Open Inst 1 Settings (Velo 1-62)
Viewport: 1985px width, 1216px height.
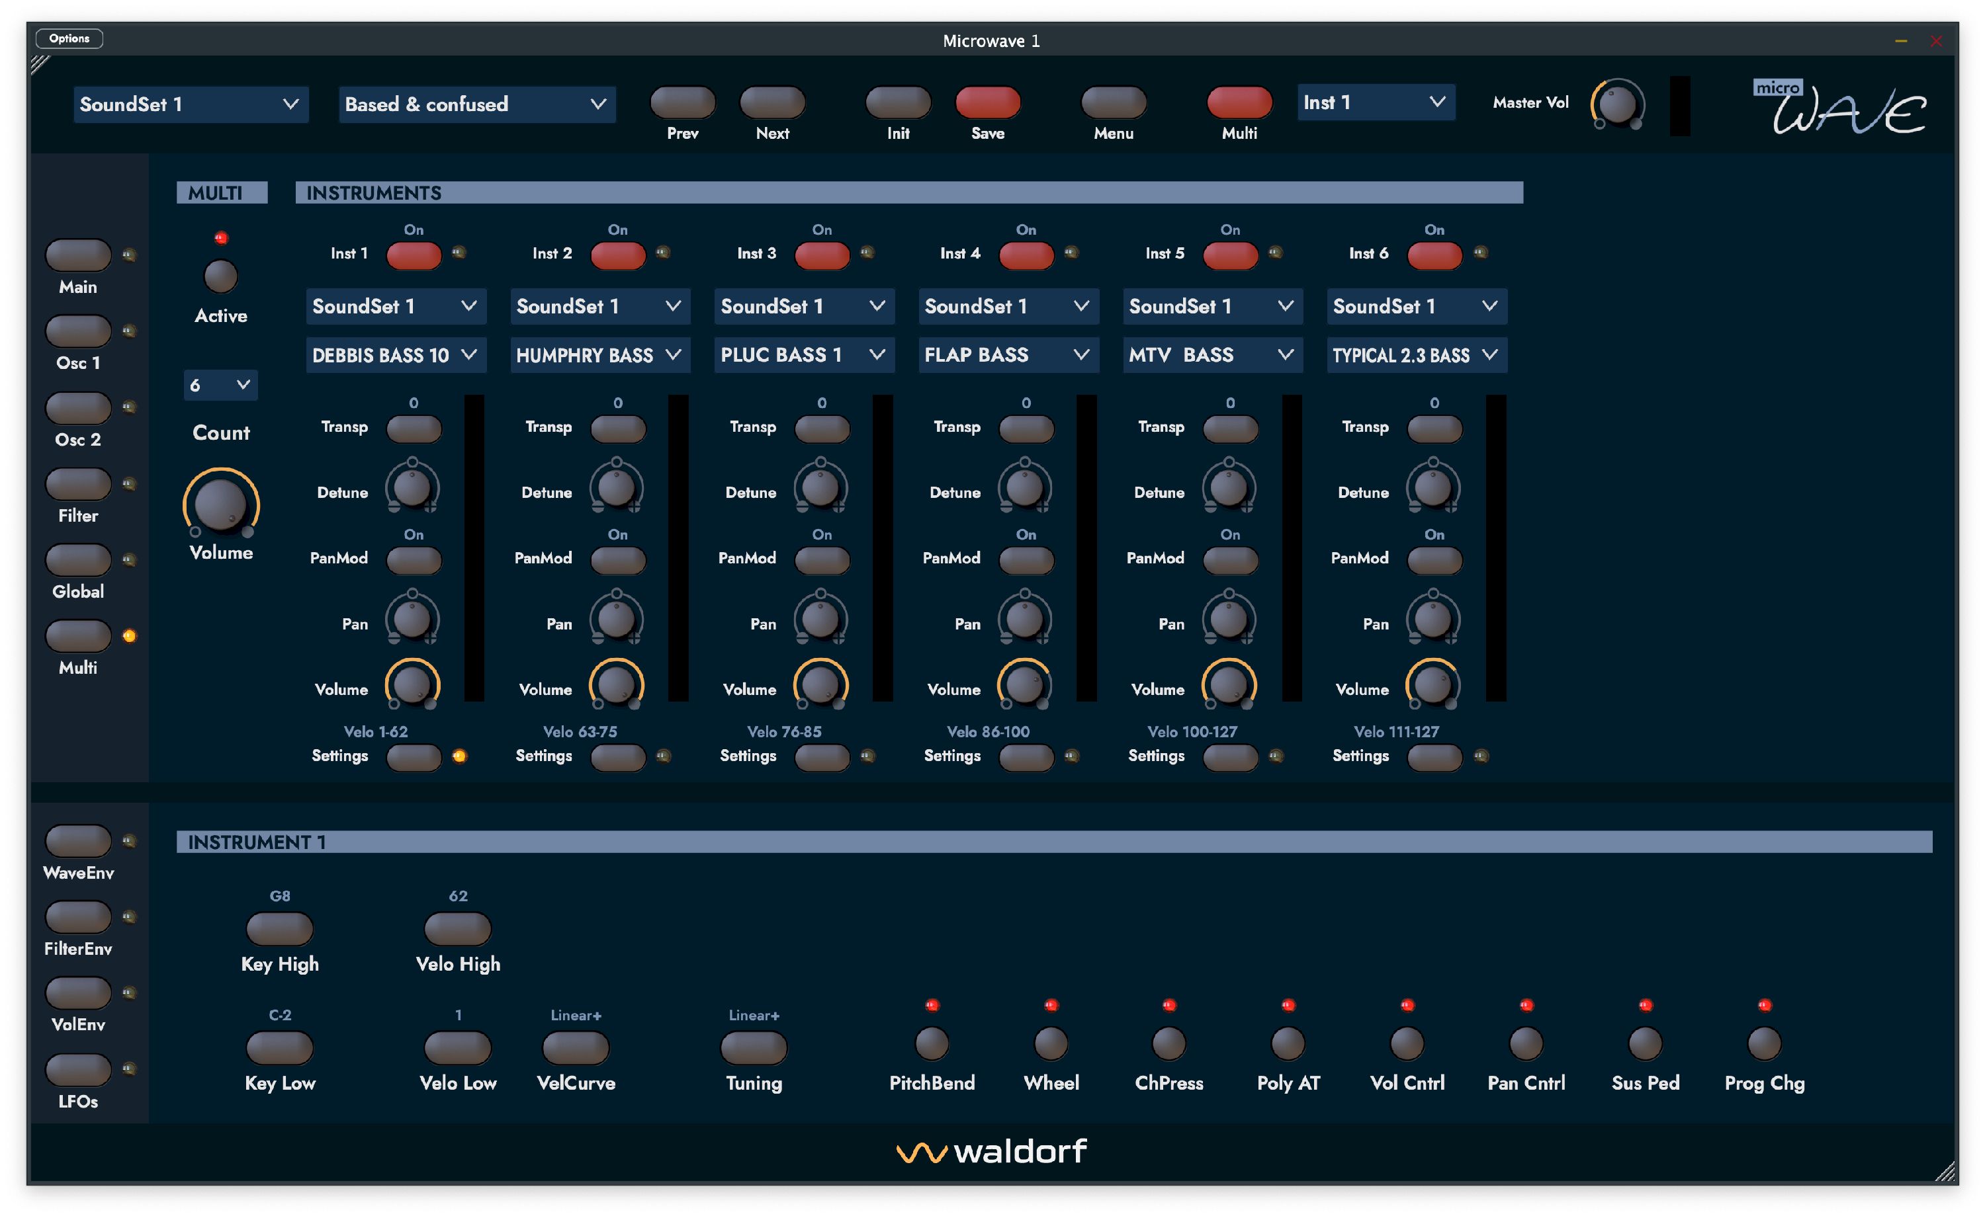[x=414, y=757]
